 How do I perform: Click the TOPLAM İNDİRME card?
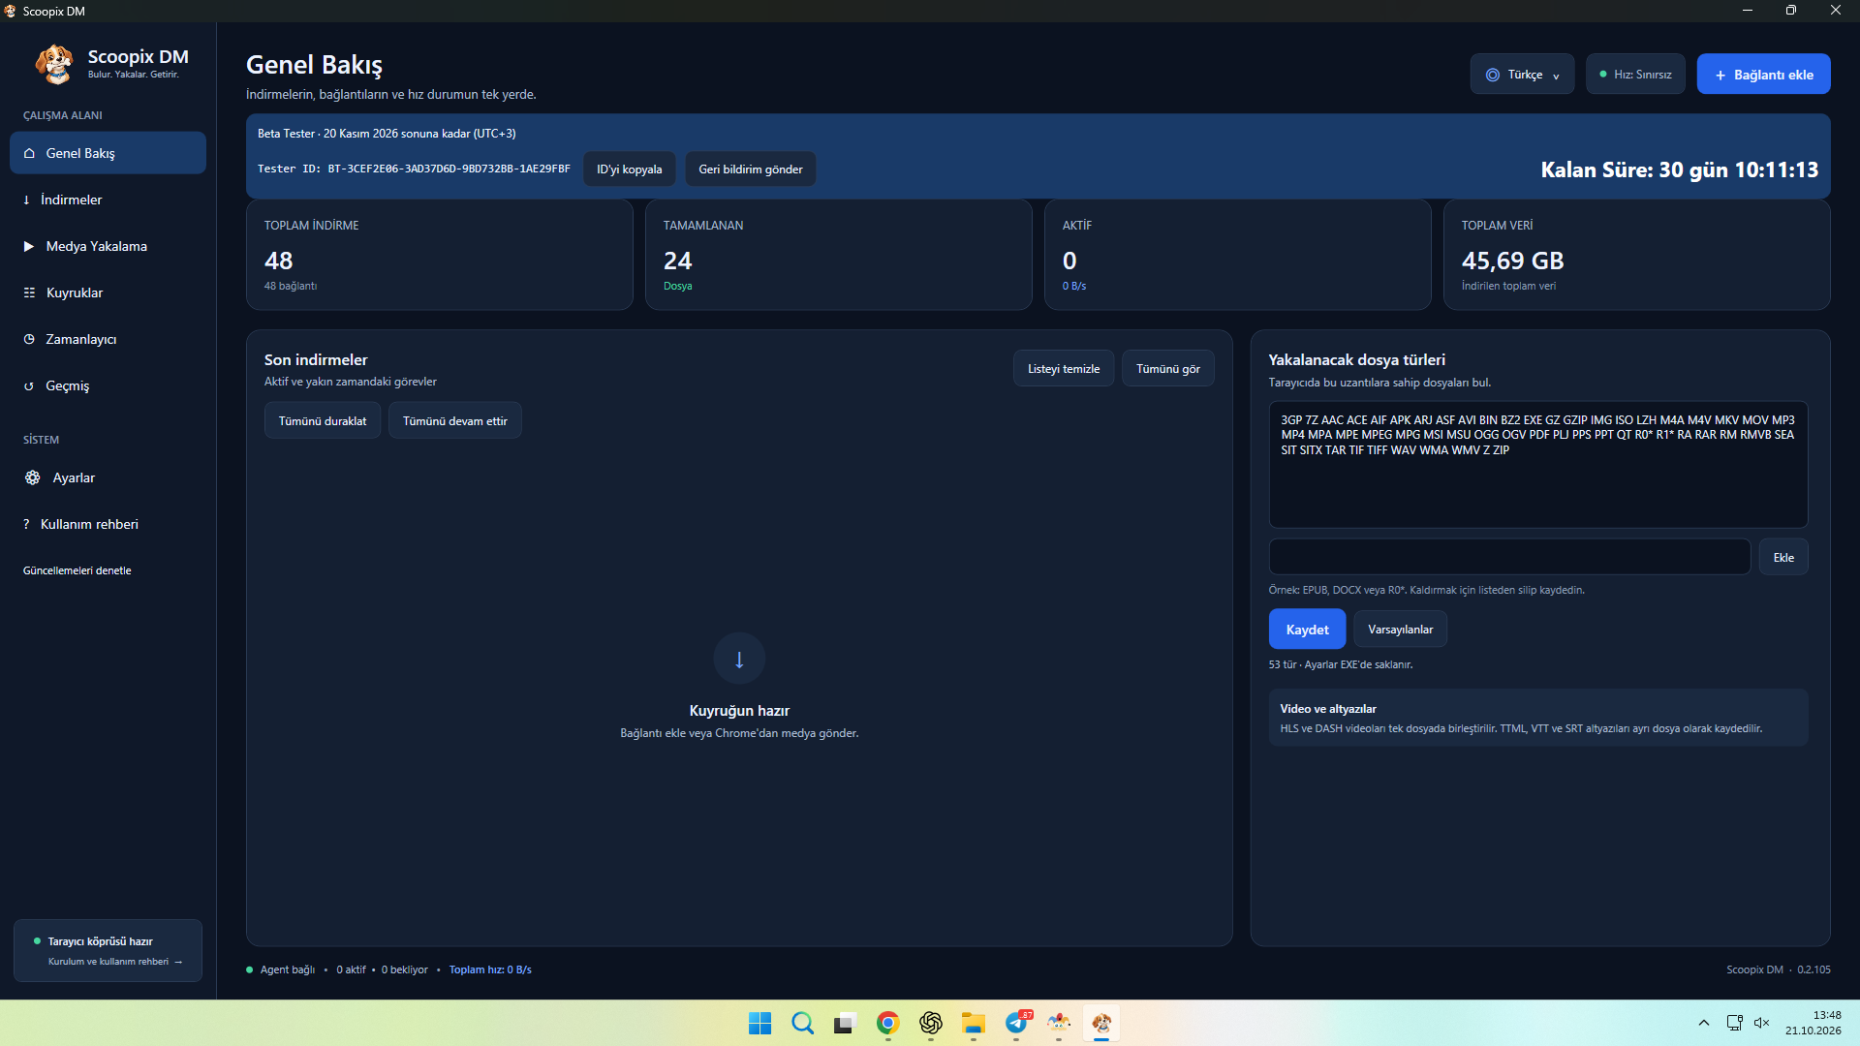pyautogui.click(x=439, y=255)
